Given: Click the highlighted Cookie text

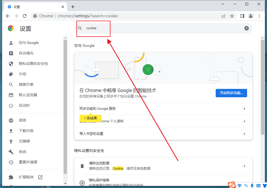Looking at the screenshot, I should point(118,168).
